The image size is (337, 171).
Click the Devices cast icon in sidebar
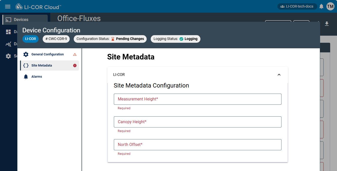click(8, 19)
